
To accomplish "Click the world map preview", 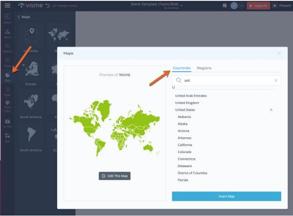I will (115, 128).
